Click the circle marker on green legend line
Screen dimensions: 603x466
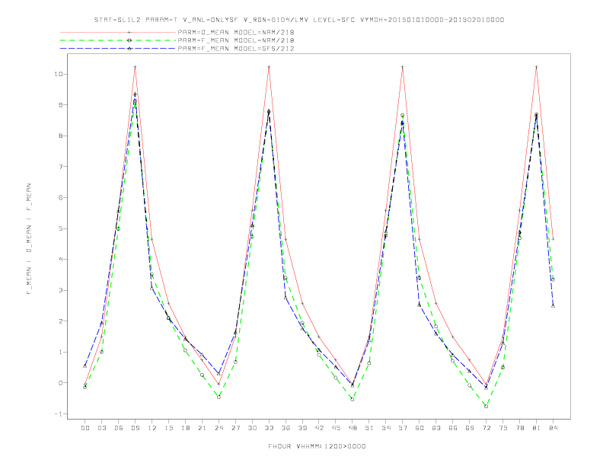(129, 40)
